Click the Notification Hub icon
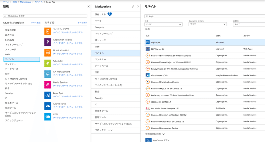This screenshot has width=265, height=142. 48,52
